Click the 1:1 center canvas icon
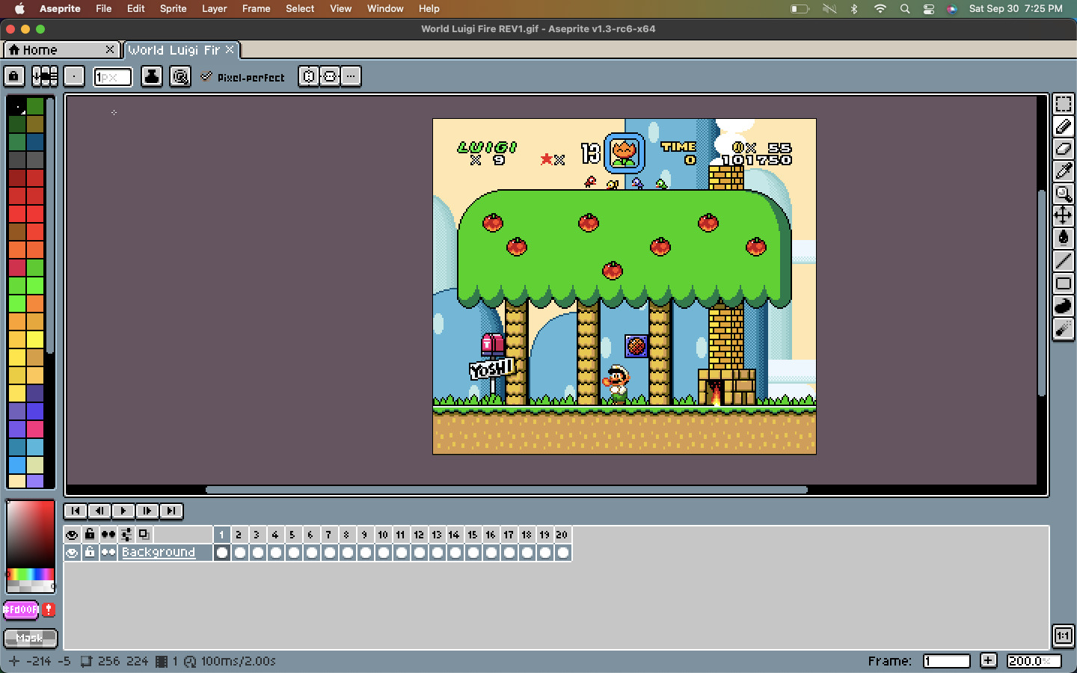 (x=1063, y=636)
